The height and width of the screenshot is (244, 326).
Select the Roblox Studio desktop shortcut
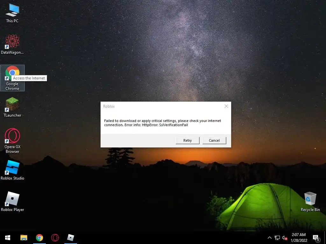pyautogui.click(x=12, y=170)
